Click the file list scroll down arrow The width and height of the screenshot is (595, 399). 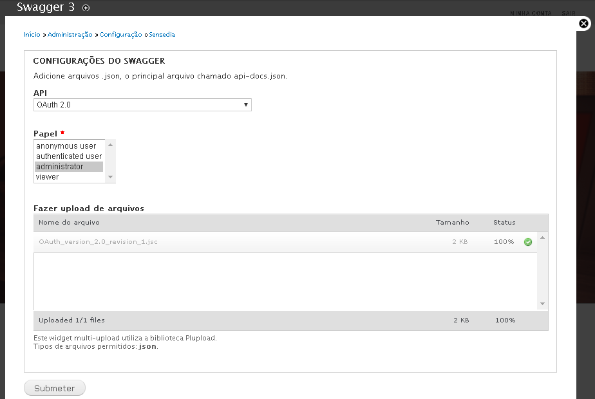pyautogui.click(x=542, y=304)
